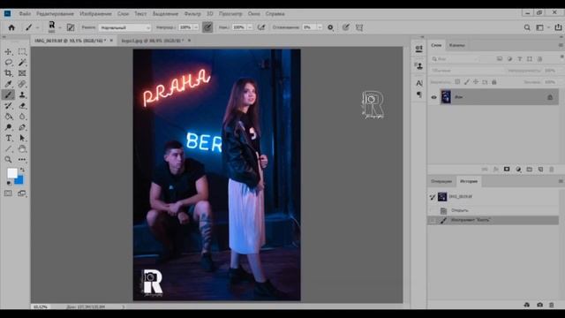The width and height of the screenshot is (565, 318).
Task: Open the brush settings panel icon
Action: coord(71,27)
